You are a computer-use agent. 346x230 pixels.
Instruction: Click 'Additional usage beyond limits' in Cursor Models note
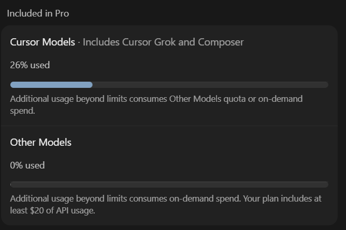click(67, 99)
